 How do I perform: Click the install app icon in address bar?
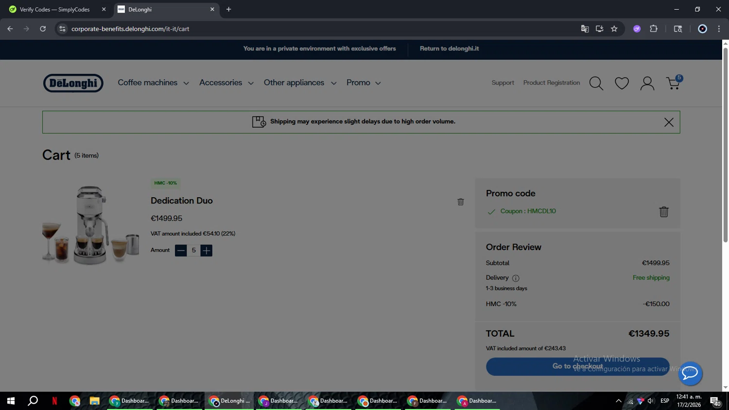(599, 29)
